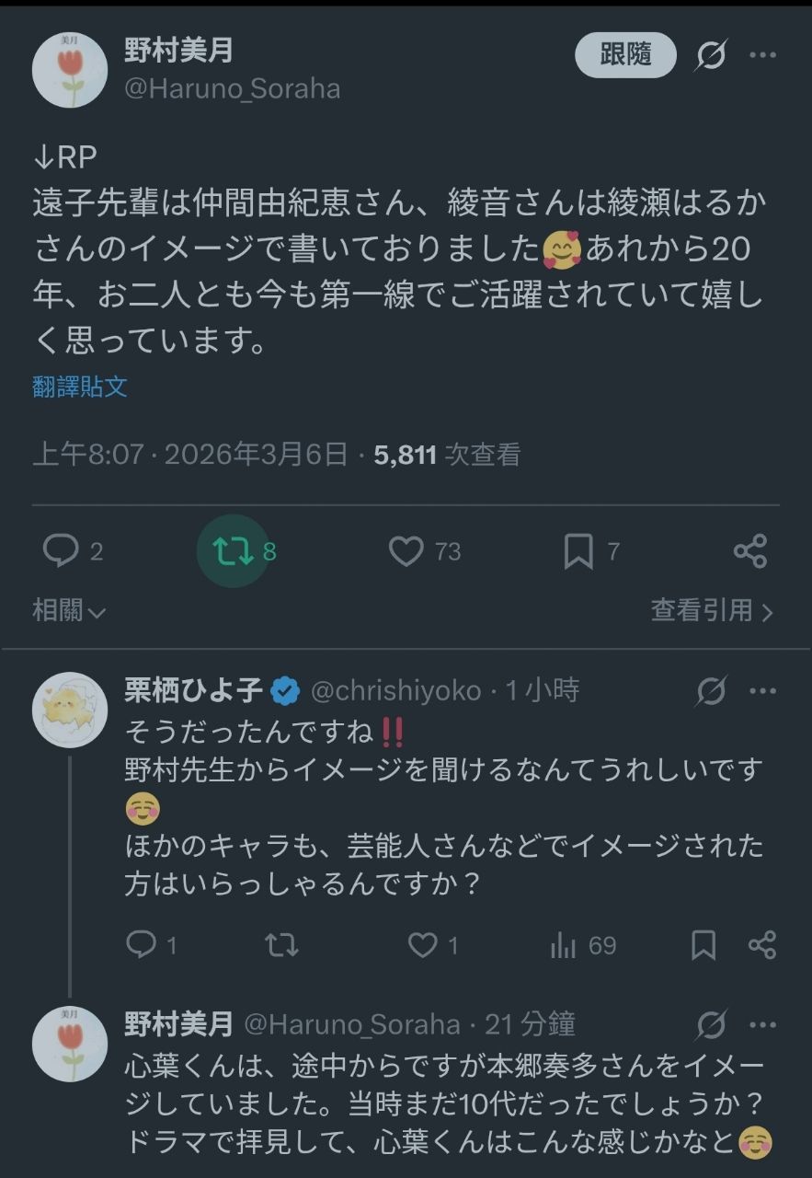View analytics for 栗栖ひよ子's reply
This screenshot has height=1178, width=812.
(x=563, y=944)
